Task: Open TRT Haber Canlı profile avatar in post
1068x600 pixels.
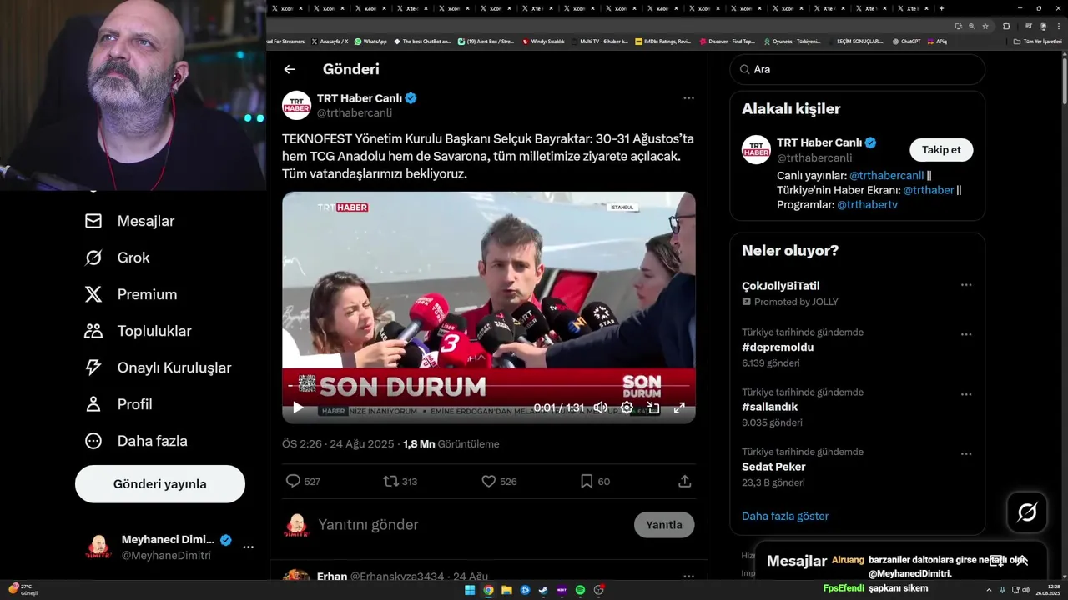Action: (x=297, y=106)
